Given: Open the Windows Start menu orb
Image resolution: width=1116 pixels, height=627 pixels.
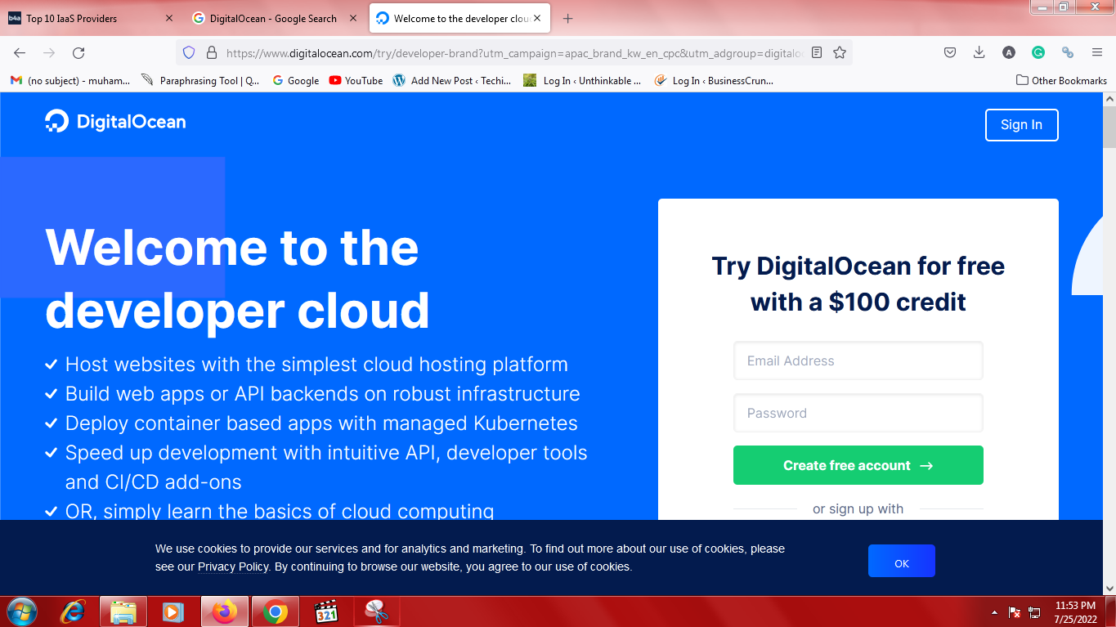Looking at the screenshot, I should 21,611.
